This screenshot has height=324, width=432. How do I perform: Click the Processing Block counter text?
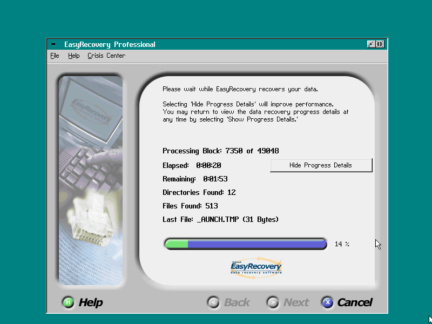click(x=220, y=151)
